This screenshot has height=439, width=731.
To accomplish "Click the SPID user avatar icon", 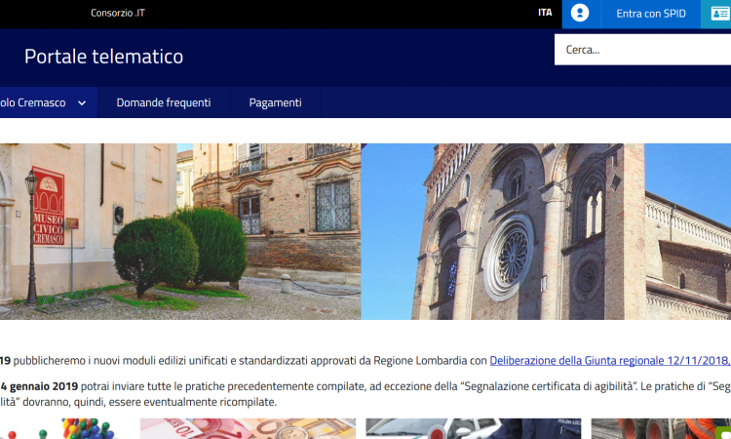I will 580,14.
